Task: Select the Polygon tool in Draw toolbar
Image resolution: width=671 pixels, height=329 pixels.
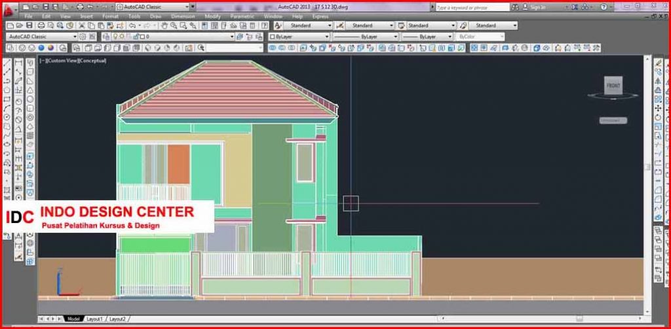Action: tap(7, 90)
